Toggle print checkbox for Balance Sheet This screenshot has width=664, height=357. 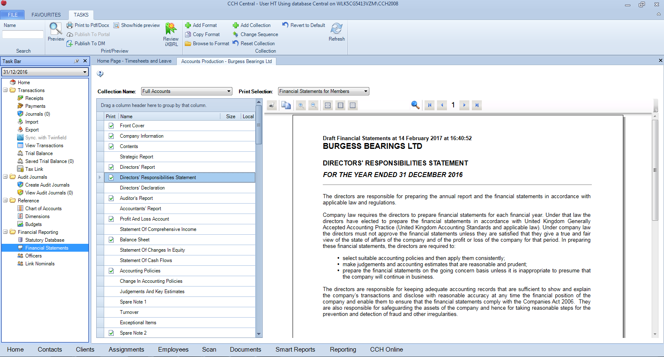click(111, 240)
